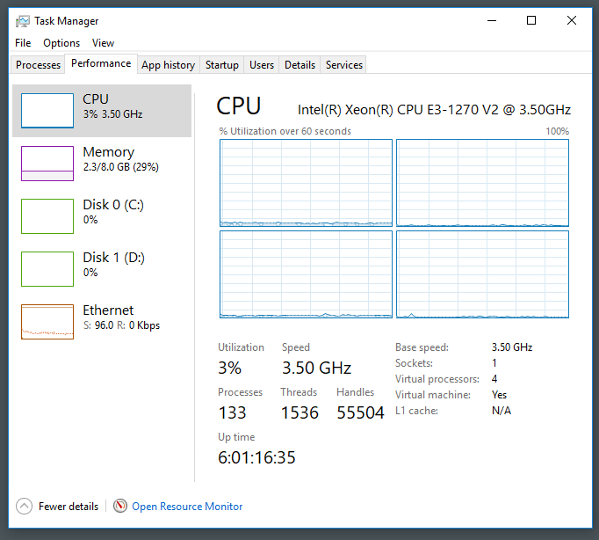The height and width of the screenshot is (540, 599).
Task: Click '% Utilization over 60 seconds' label
Action: click(x=285, y=131)
